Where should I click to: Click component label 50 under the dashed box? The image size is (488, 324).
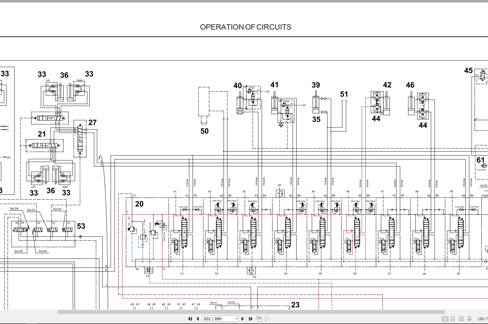204,131
